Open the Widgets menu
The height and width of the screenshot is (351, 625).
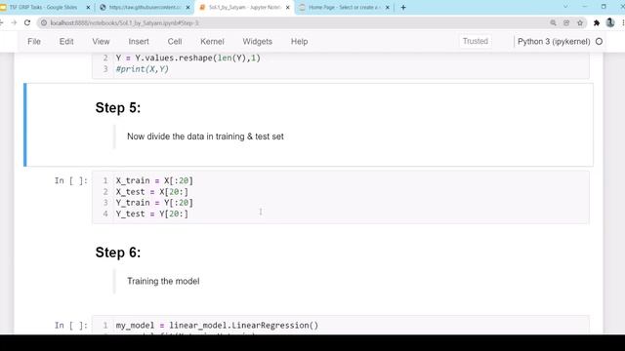pyautogui.click(x=257, y=41)
